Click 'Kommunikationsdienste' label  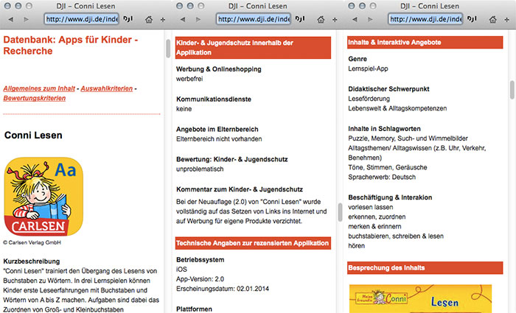[x=214, y=99]
